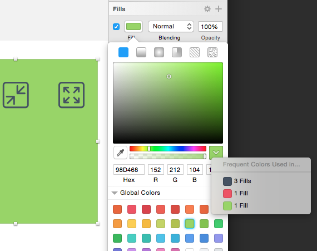Select the solid color fill type
The width and height of the screenshot is (317, 251).
pos(123,52)
